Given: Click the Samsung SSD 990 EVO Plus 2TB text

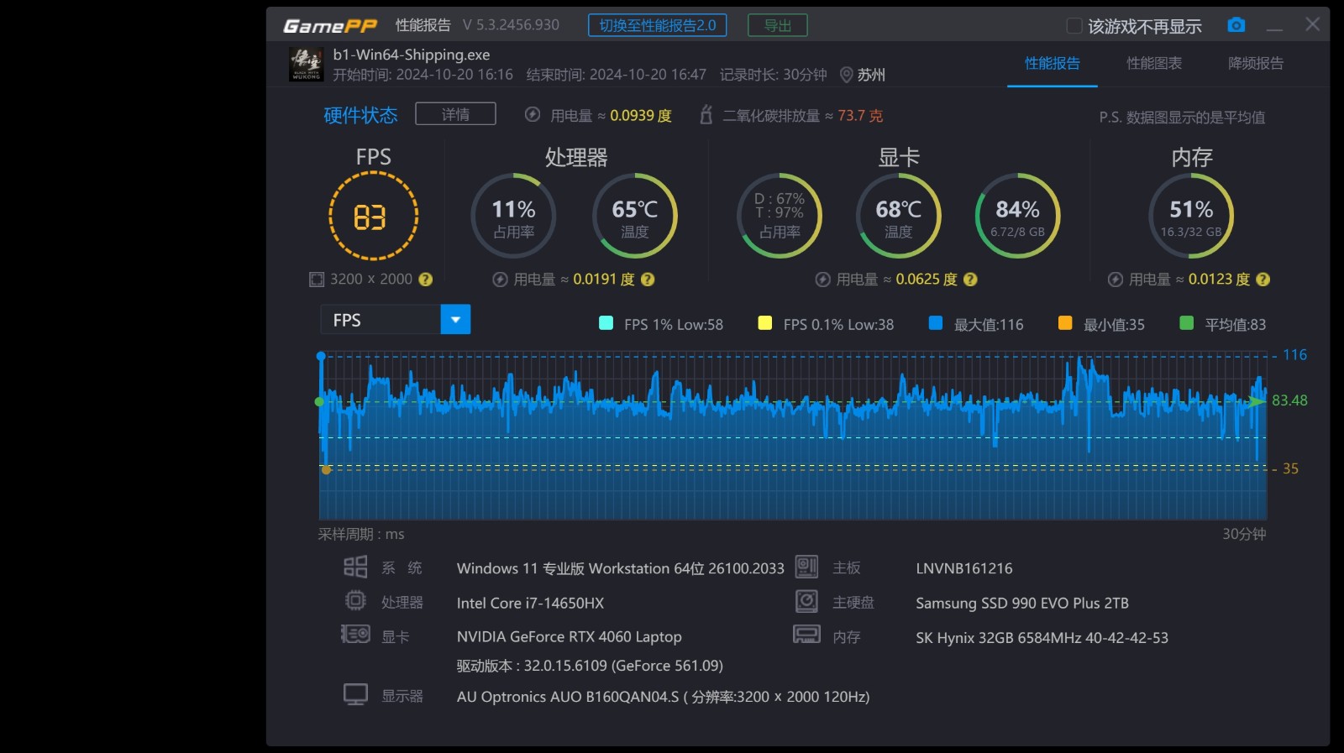Looking at the screenshot, I should pos(1022,603).
